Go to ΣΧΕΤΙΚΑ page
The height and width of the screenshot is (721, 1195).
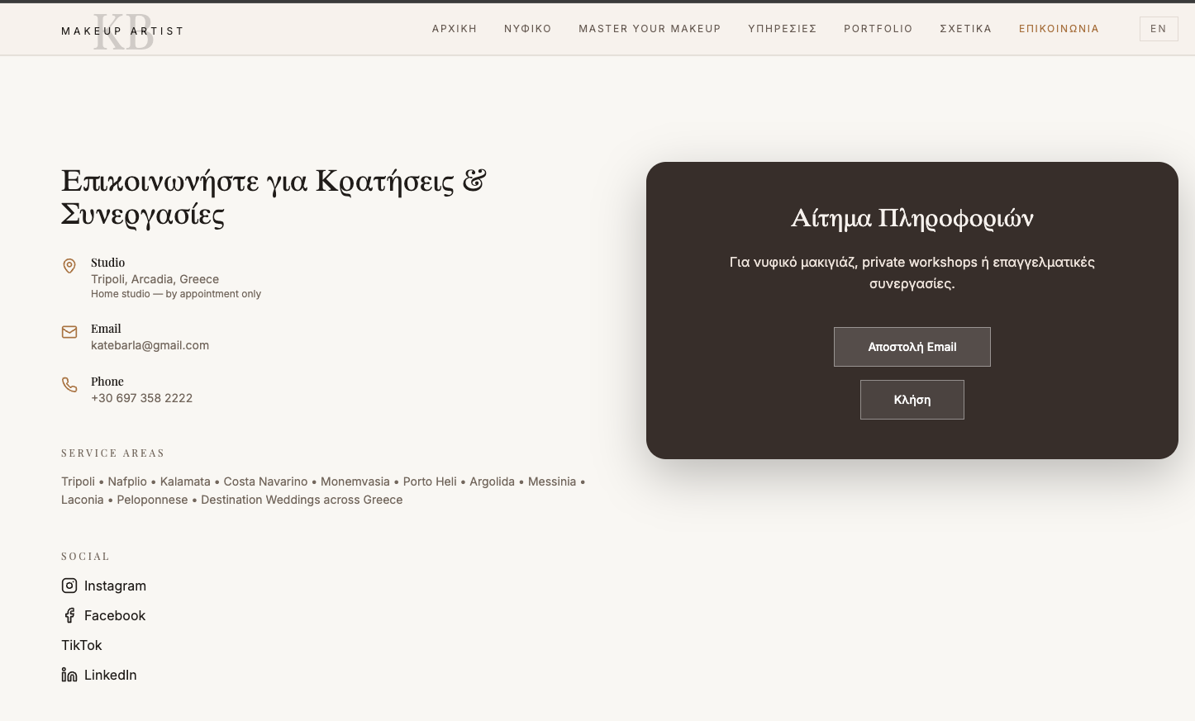click(965, 29)
